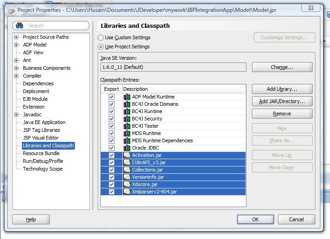Confirm the dialog with OK

click(256, 219)
